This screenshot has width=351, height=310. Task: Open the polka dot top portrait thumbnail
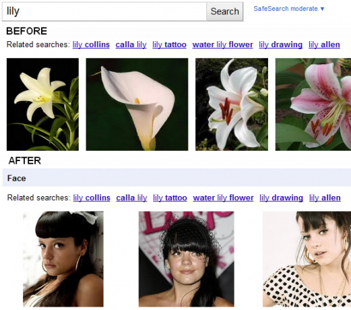tap(307, 259)
